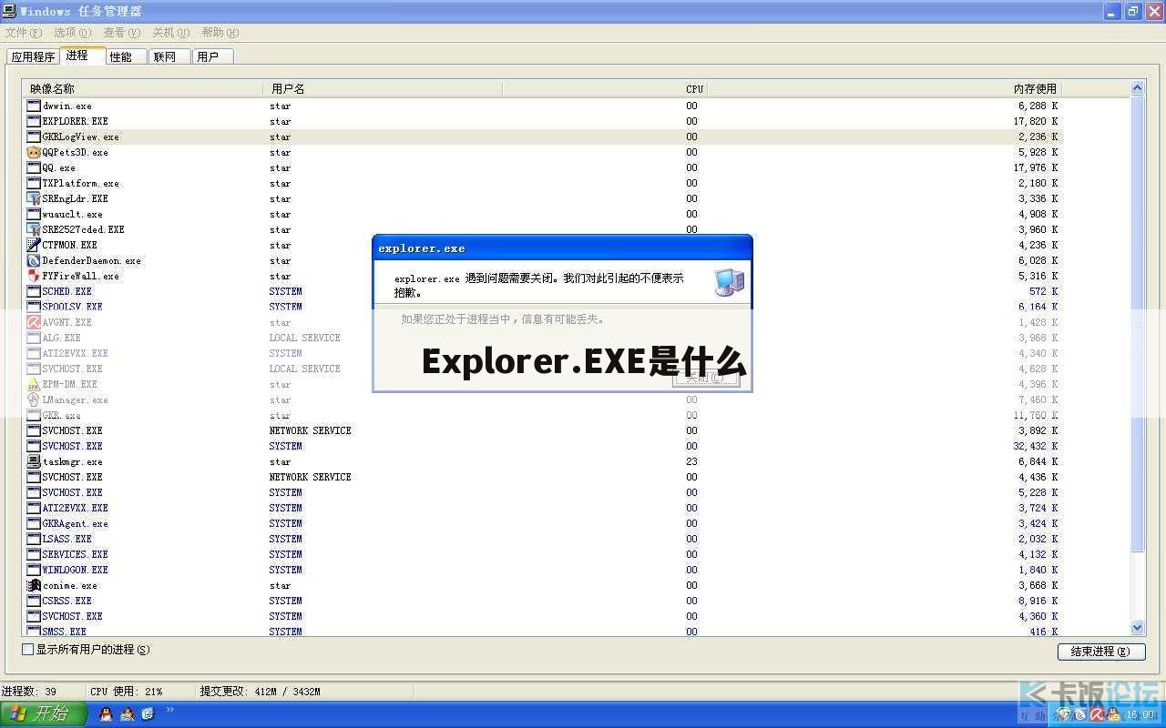Click the QQ.exe process icon
1166x728 pixels.
[x=34, y=167]
